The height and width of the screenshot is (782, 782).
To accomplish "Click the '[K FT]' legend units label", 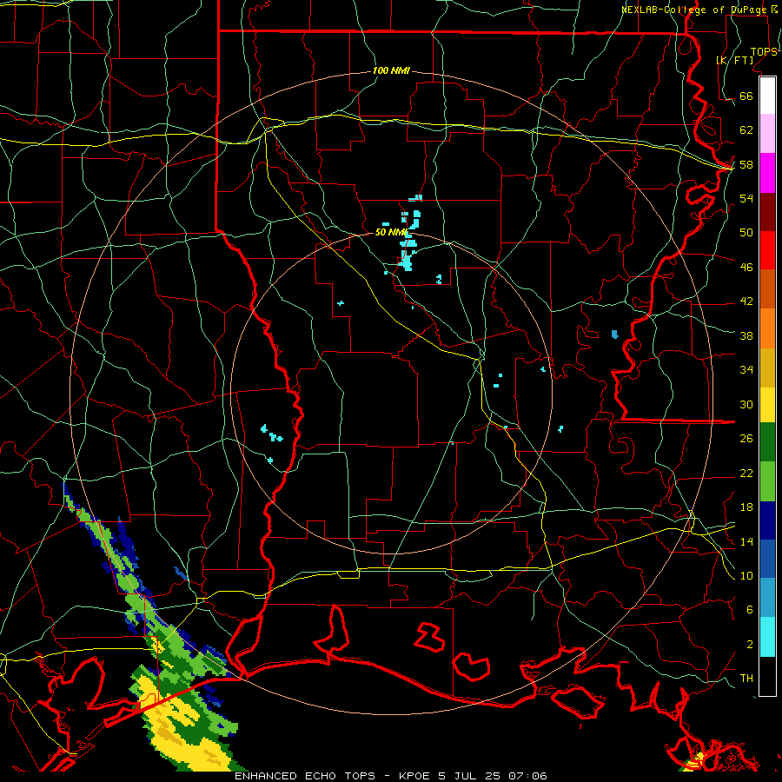I will click(x=734, y=60).
